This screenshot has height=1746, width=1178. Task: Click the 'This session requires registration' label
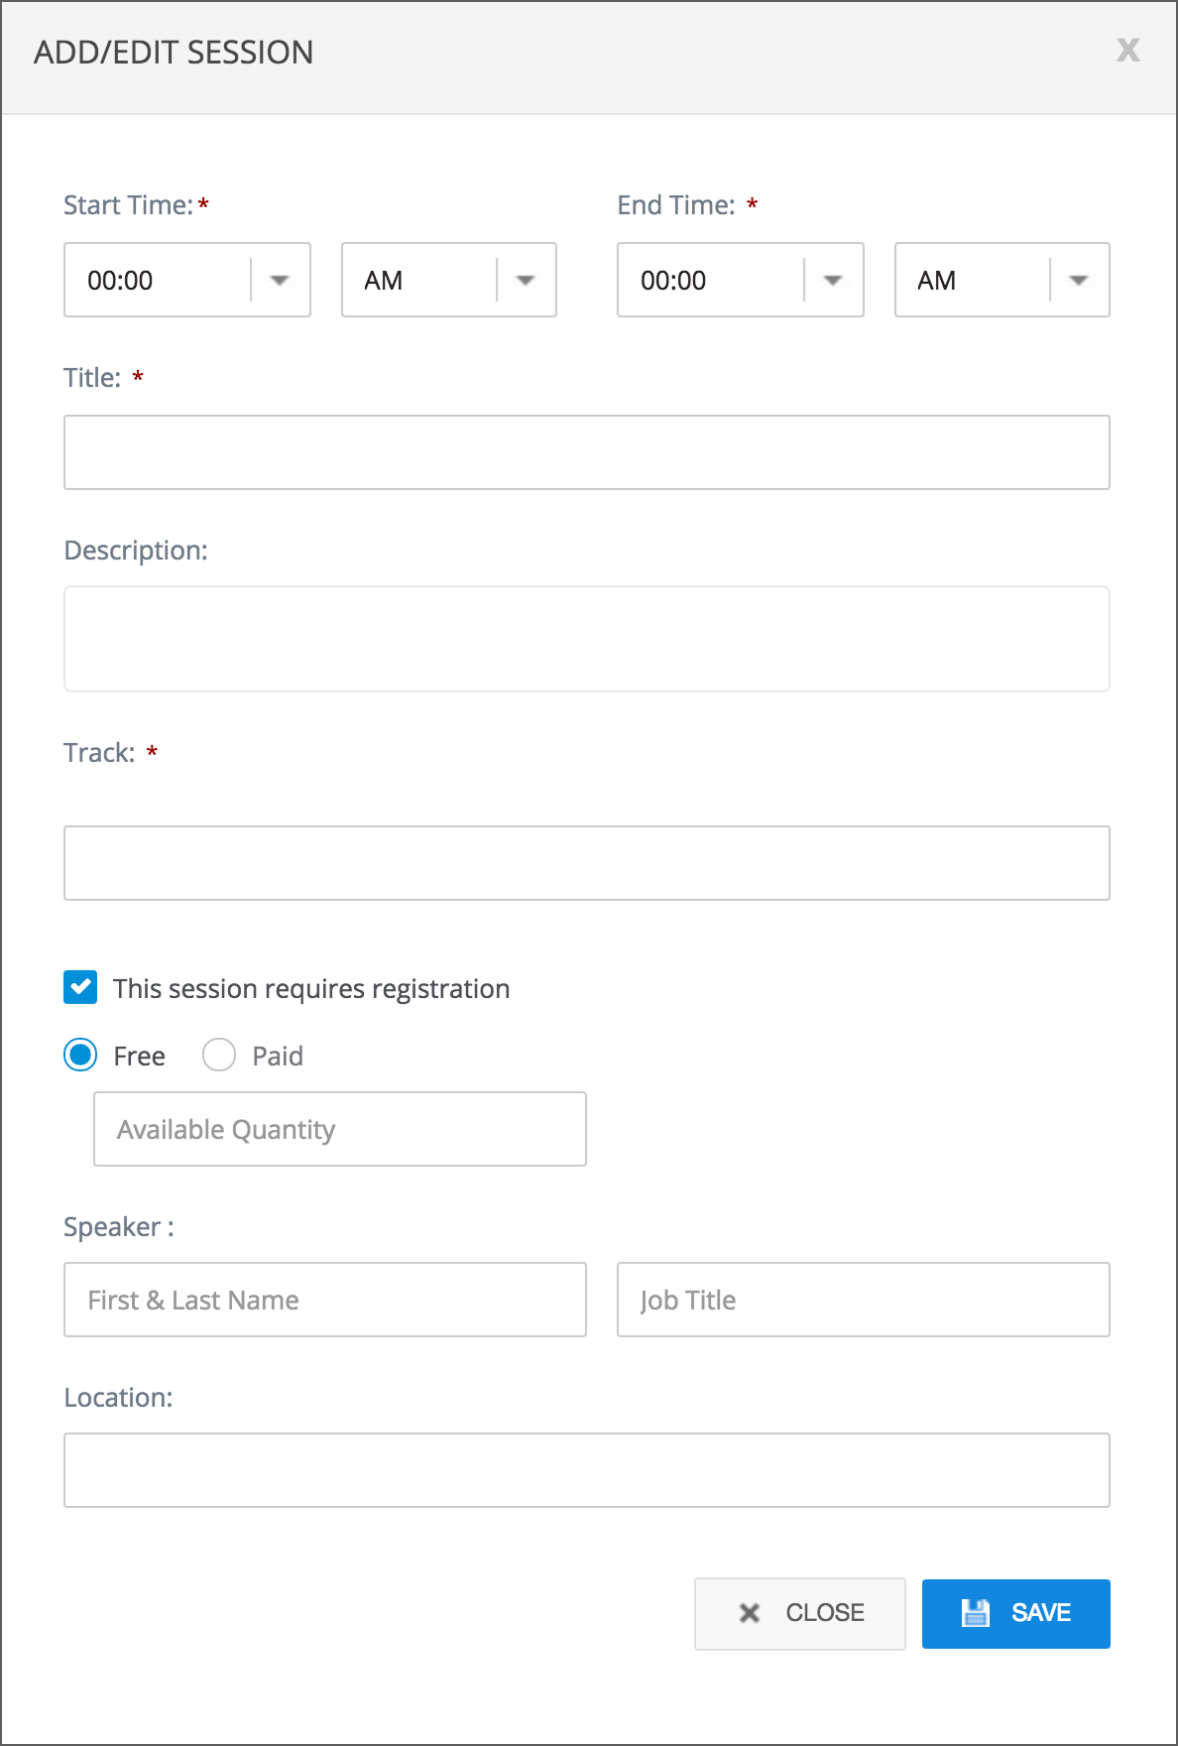tap(311, 989)
